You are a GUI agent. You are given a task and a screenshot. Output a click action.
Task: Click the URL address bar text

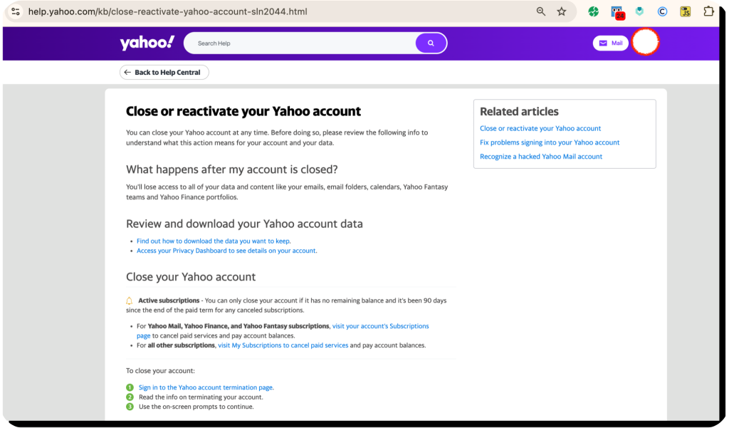(167, 11)
